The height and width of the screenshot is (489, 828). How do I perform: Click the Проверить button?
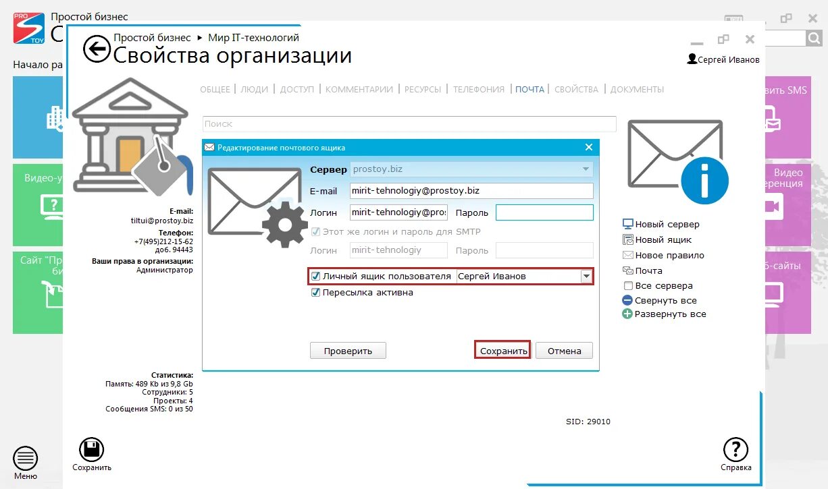click(x=348, y=351)
